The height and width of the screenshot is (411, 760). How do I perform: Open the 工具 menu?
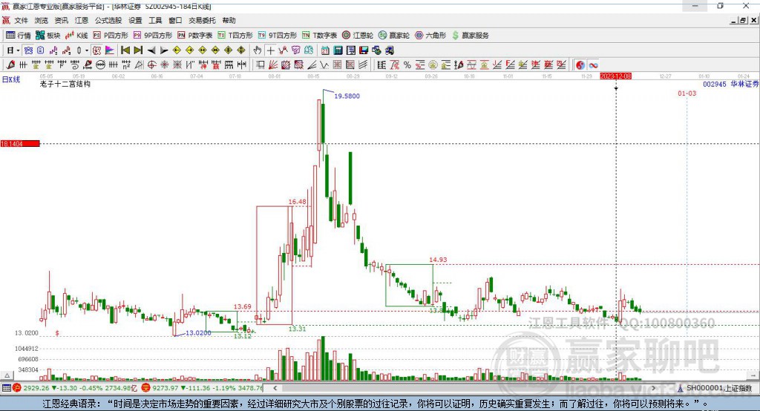click(155, 20)
